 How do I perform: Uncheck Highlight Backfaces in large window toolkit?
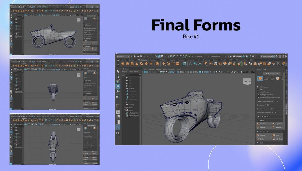(258, 95)
